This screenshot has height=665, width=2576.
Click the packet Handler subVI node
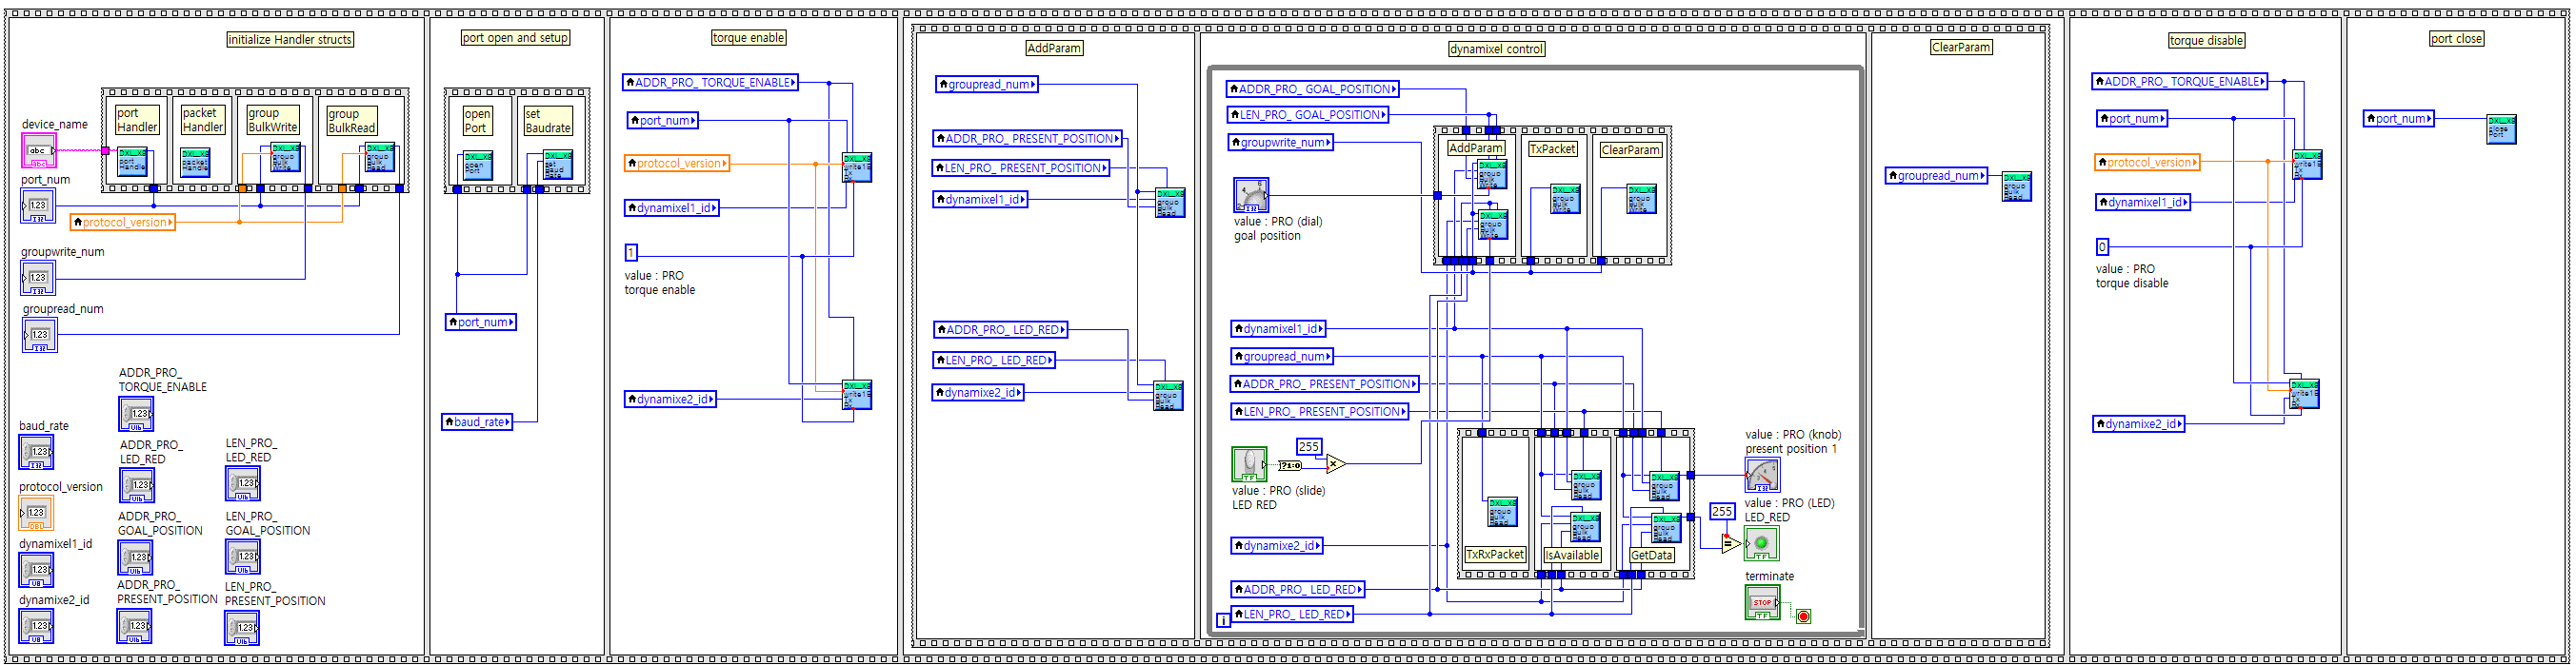click(x=196, y=162)
